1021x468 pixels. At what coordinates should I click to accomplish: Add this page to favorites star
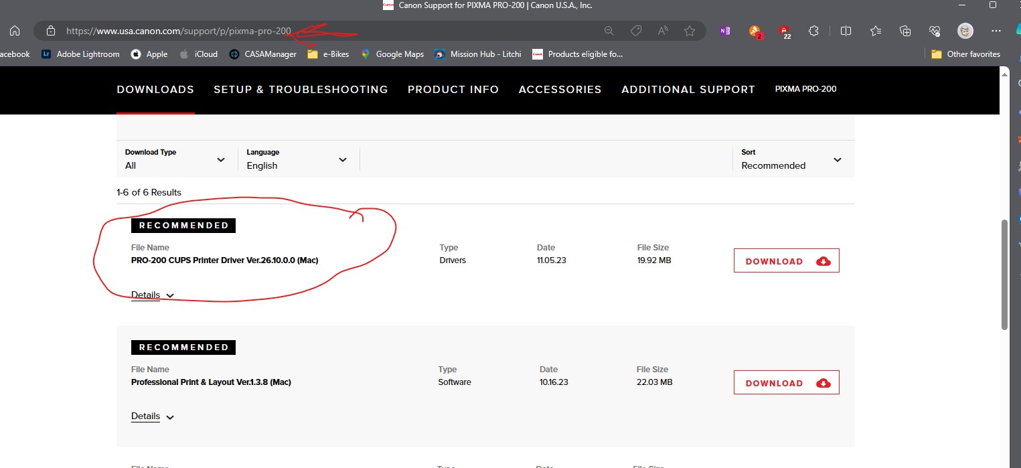click(690, 31)
